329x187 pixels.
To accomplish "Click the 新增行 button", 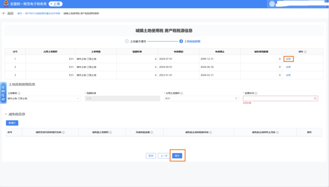I will [x=12, y=123].
